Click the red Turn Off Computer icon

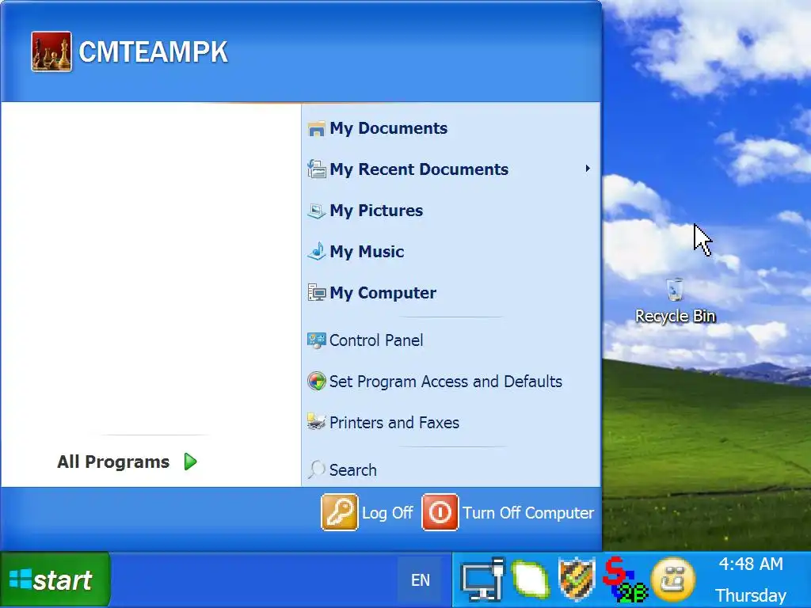pyautogui.click(x=440, y=512)
